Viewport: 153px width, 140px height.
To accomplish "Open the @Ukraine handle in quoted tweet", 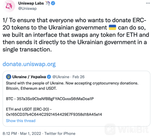I will point(61,77).
